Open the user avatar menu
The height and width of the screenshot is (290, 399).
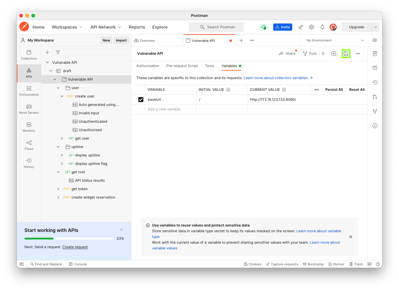pos(333,27)
